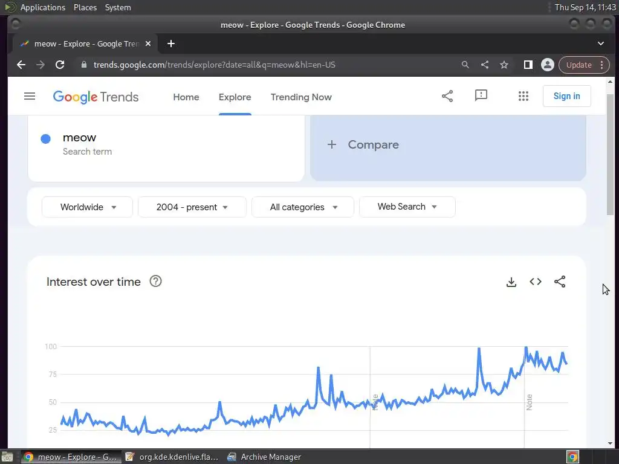Open the Google apps grid
This screenshot has width=619, height=464.
[523, 96]
